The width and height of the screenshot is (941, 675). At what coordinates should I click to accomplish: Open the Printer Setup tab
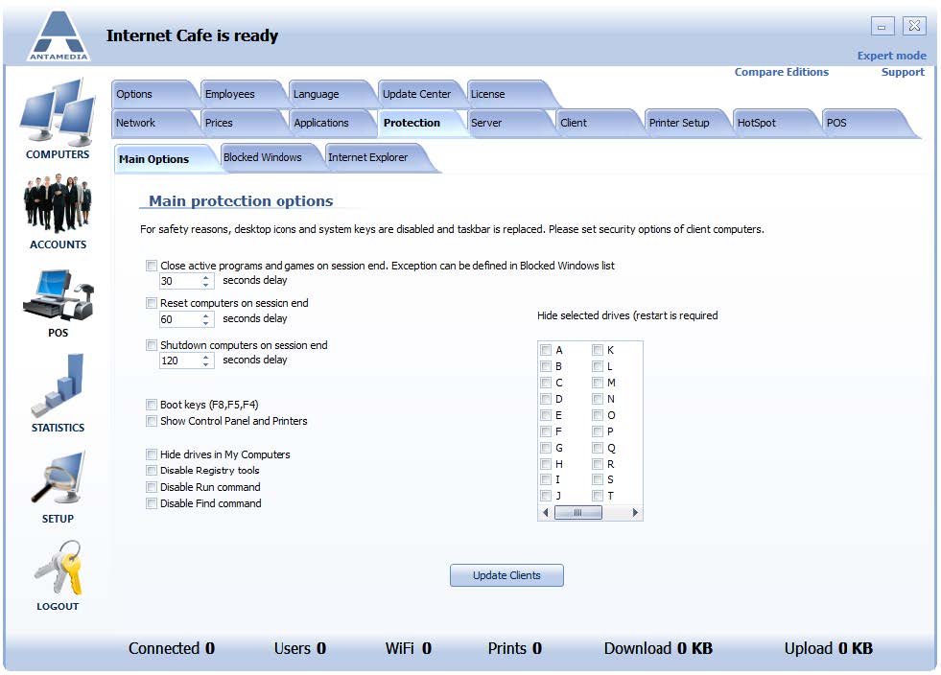click(686, 123)
